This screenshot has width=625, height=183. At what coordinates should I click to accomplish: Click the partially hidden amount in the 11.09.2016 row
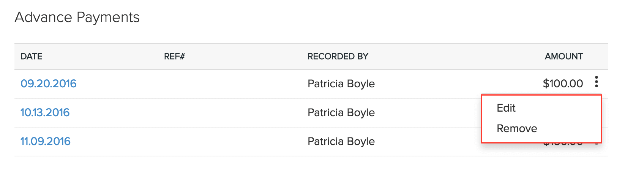(x=563, y=144)
